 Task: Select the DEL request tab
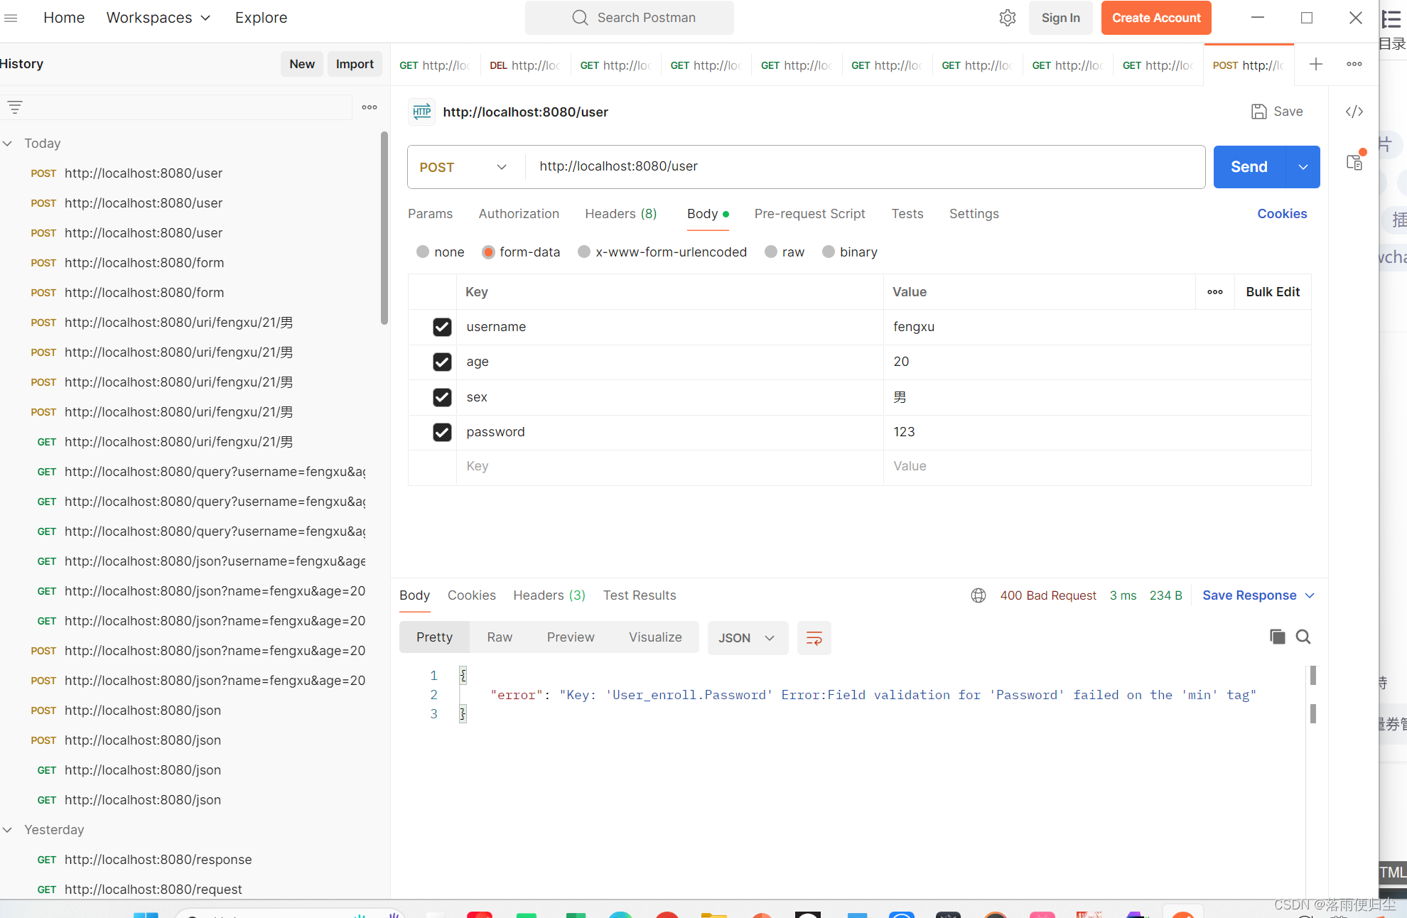point(525,65)
